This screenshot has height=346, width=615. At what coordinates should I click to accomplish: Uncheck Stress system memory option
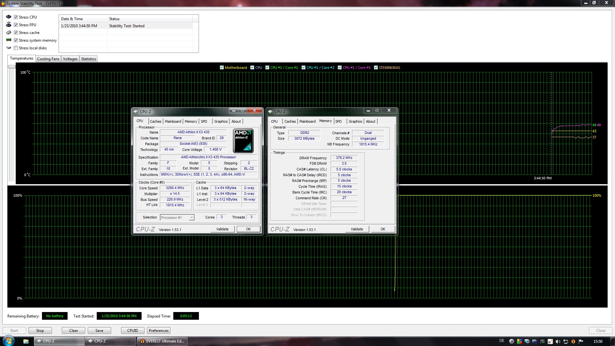point(16,40)
